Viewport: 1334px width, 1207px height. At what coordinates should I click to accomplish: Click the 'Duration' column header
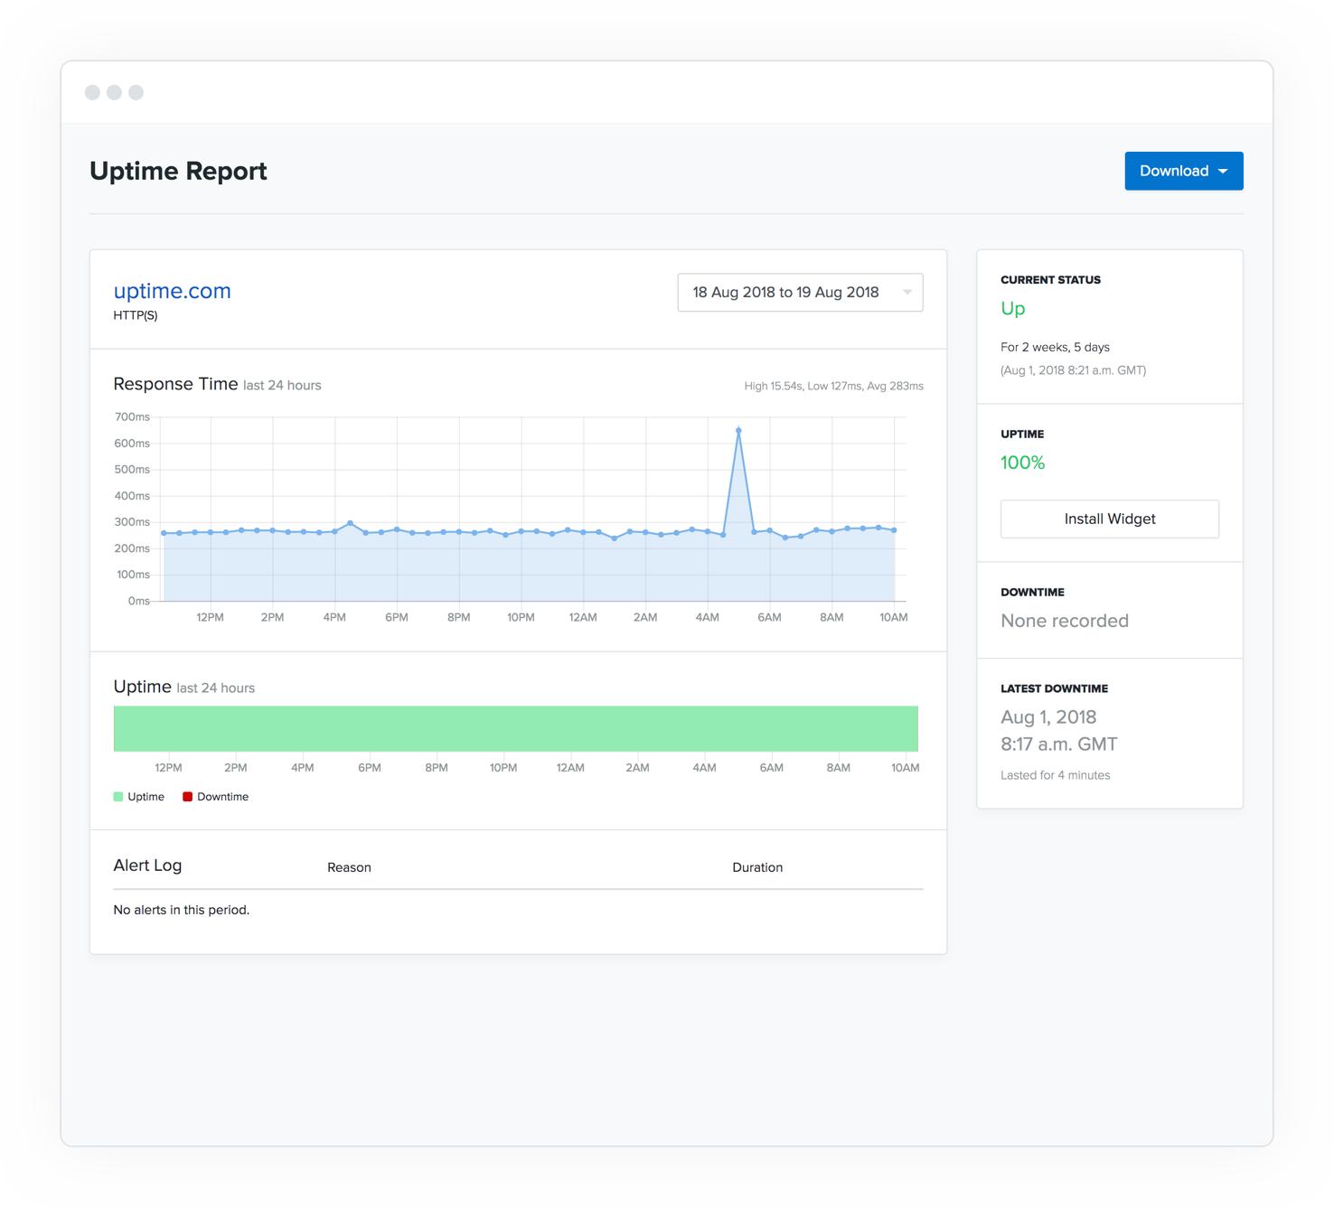pyautogui.click(x=757, y=867)
